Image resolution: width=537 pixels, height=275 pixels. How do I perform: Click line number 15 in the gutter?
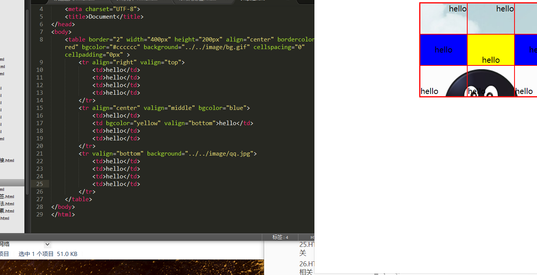coord(39,108)
